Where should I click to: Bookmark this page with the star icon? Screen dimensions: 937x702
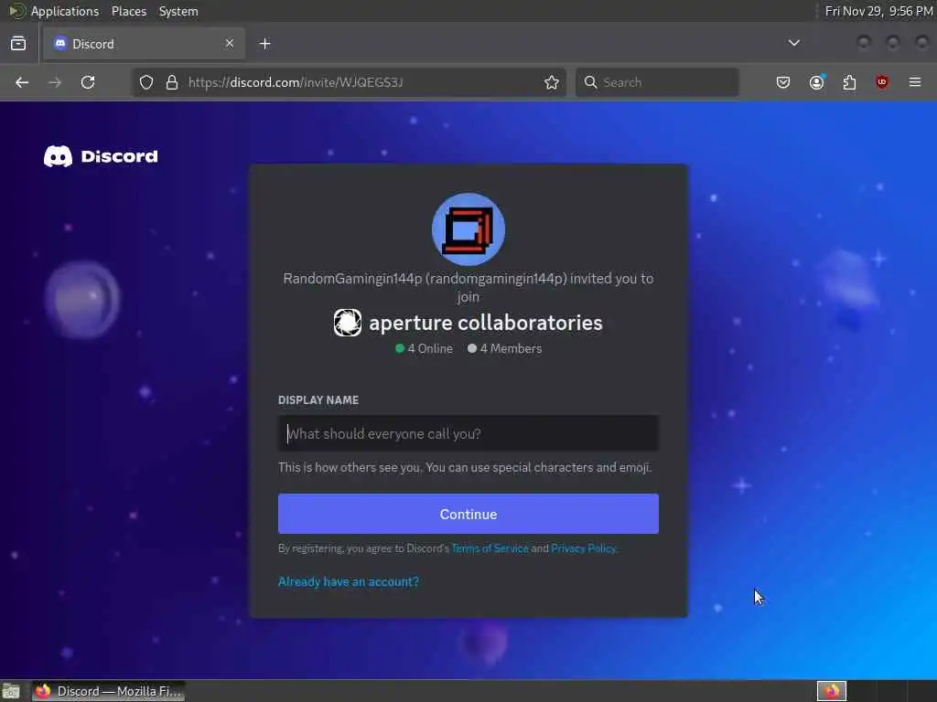(552, 82)
